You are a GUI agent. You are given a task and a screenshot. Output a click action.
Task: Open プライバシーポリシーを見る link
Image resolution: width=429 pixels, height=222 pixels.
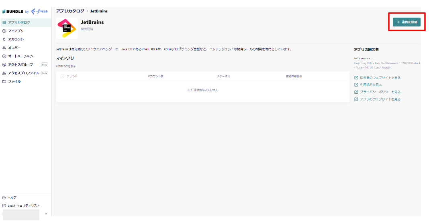pos(380,92)
